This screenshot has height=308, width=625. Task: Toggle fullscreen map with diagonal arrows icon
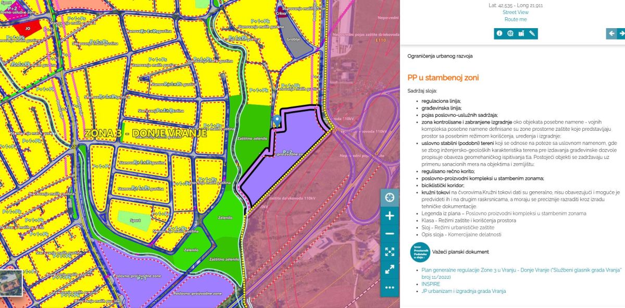[390, 269]
